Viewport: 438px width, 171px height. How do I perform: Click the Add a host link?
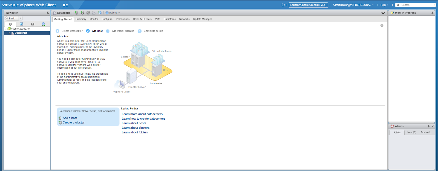click(70, 118)
